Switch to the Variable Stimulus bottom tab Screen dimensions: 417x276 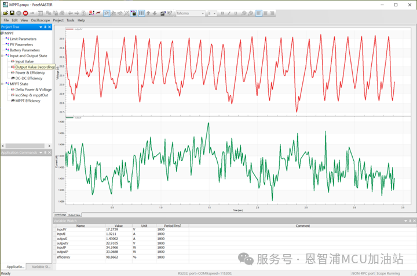(x=40, y=267)
